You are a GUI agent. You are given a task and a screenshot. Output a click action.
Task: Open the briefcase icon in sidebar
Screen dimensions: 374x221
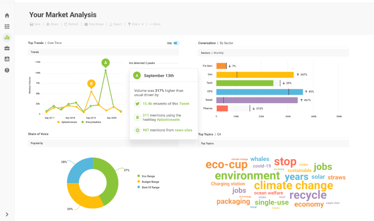pyautogui.click(x=7, y=48)
